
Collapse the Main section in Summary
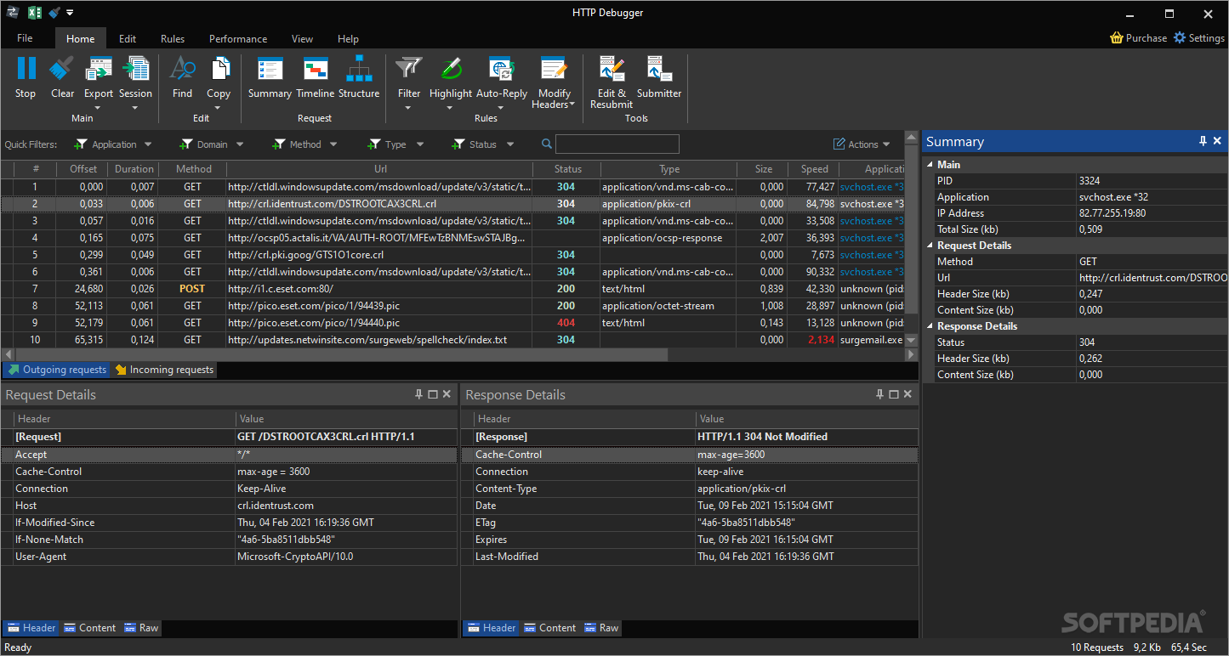(930, 165)
